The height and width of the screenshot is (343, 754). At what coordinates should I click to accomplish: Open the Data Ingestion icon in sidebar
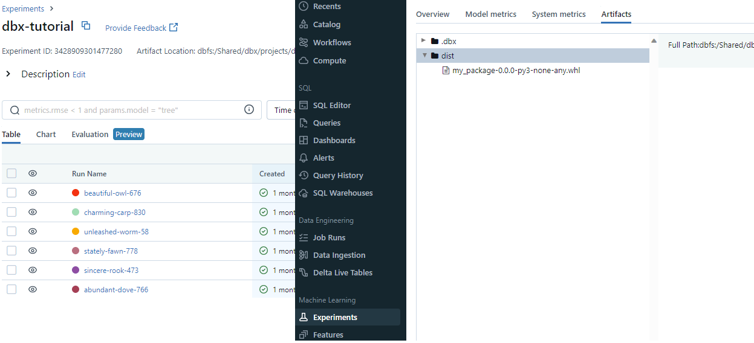coord(304,255)
